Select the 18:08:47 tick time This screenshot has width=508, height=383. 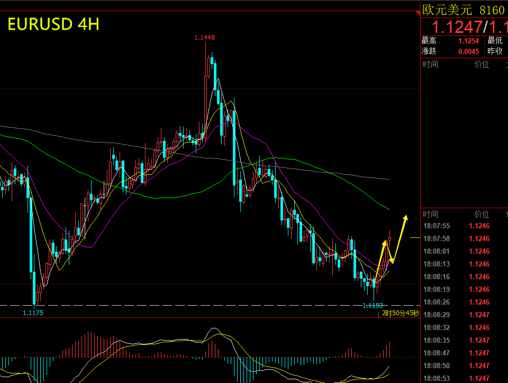point(437,353)
